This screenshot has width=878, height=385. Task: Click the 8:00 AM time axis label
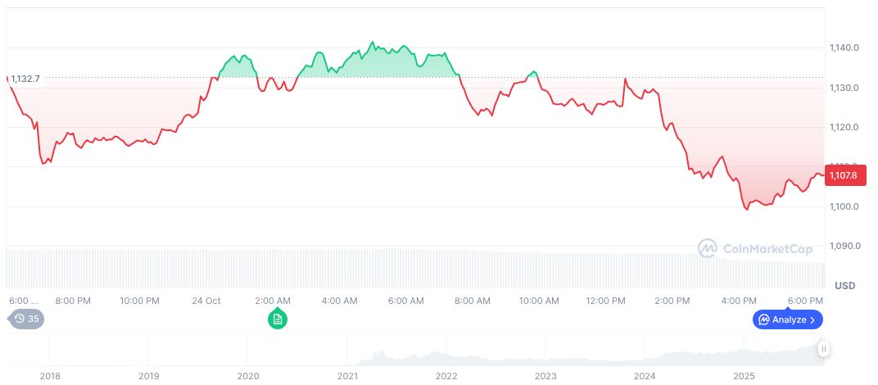(473, 301)
